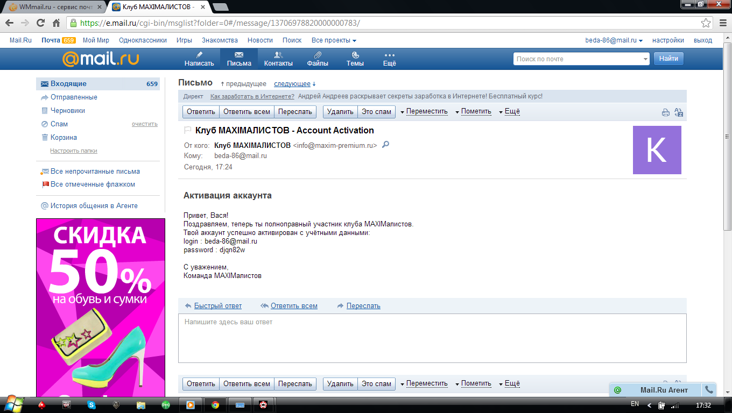Click the translate icon next to the printer
This screenshot has width=732, height=413.
[x=679, y=112]
